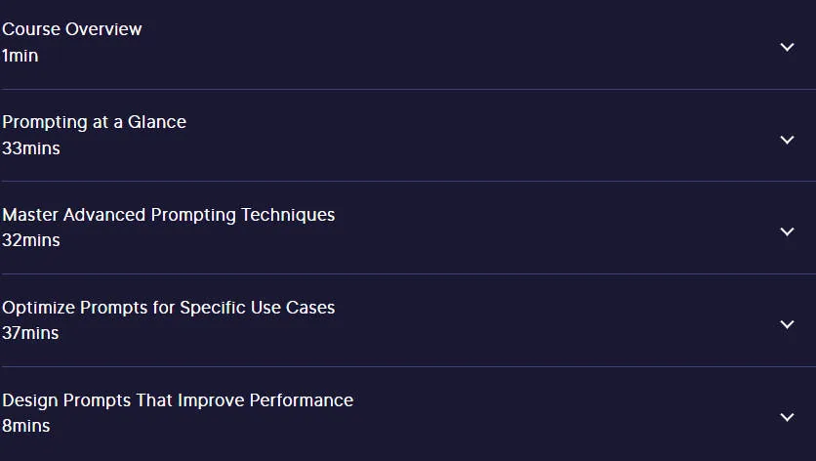The width and height of the screenshot is (816, 461).
Task: Click empty row space right of Course Overview title
Action: point(458,44)
